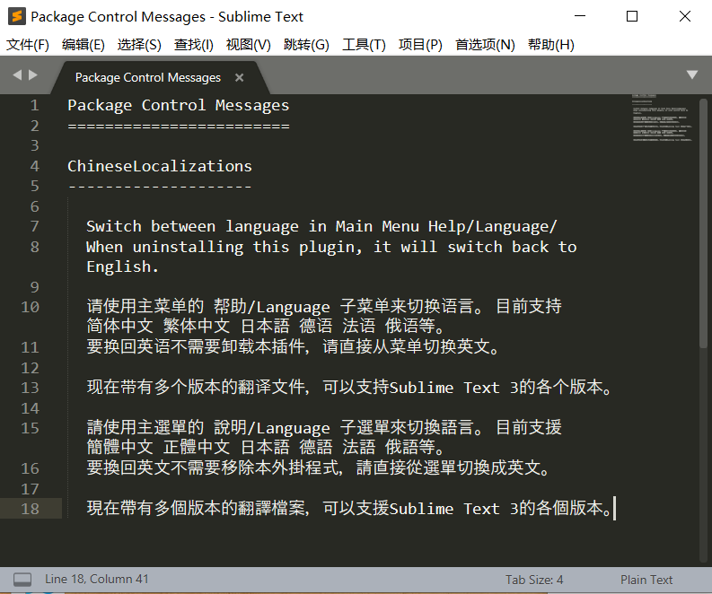Image resolution: width=712 pixels, height=594 pixels.
Task: Go to next tab with right arrow
Action: pyautogui.click(x=32, y=74)
